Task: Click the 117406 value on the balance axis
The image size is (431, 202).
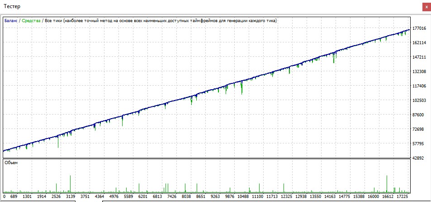Action: (x=418, y=86)
